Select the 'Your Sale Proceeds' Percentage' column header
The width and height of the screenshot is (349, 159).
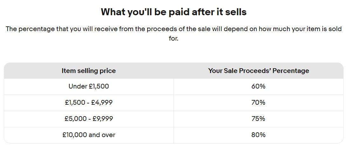(x=258, y=71)
